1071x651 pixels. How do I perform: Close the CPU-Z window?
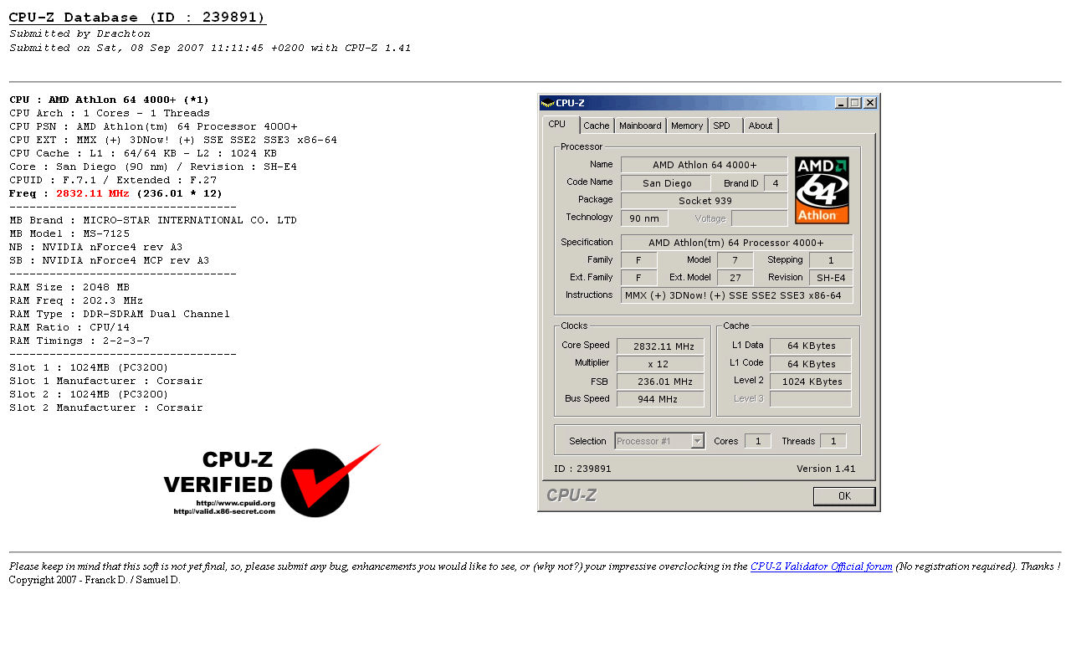click(x=870, y=103)
